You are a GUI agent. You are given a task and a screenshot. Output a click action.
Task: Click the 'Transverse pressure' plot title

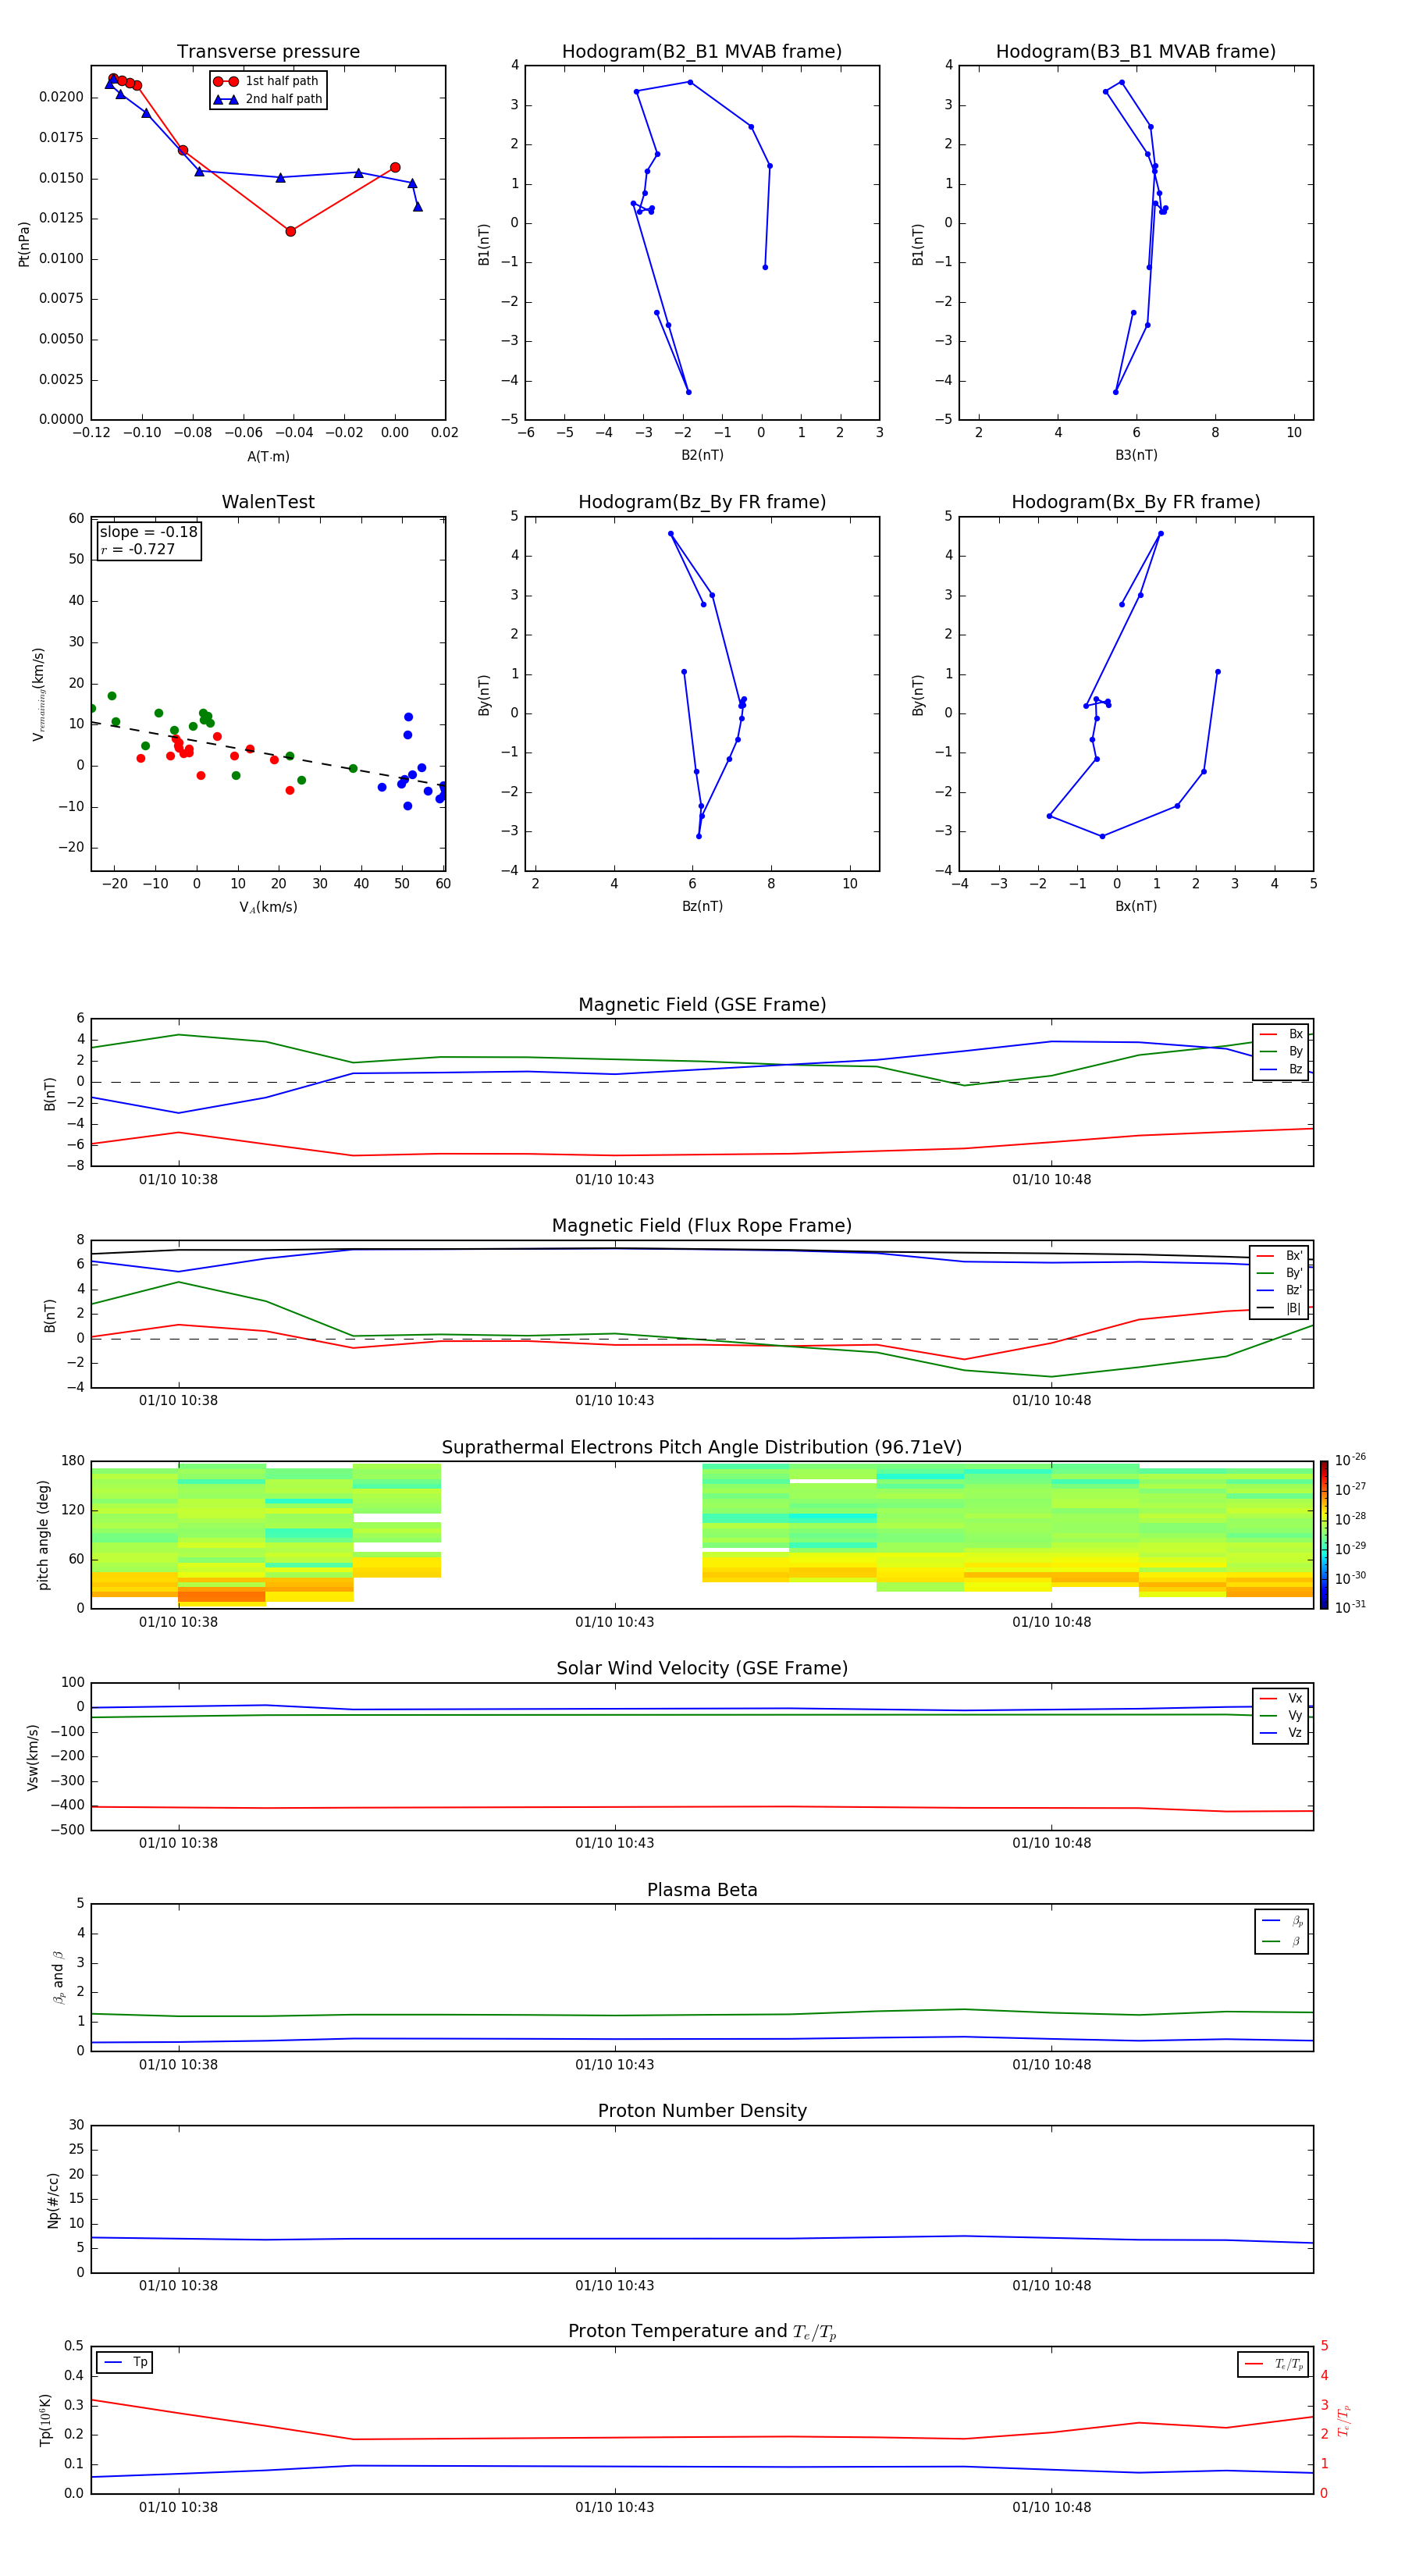pos(268,52)
